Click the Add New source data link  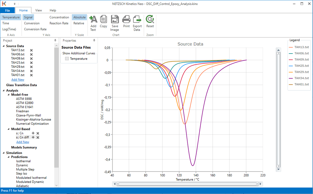pos(18,79)
